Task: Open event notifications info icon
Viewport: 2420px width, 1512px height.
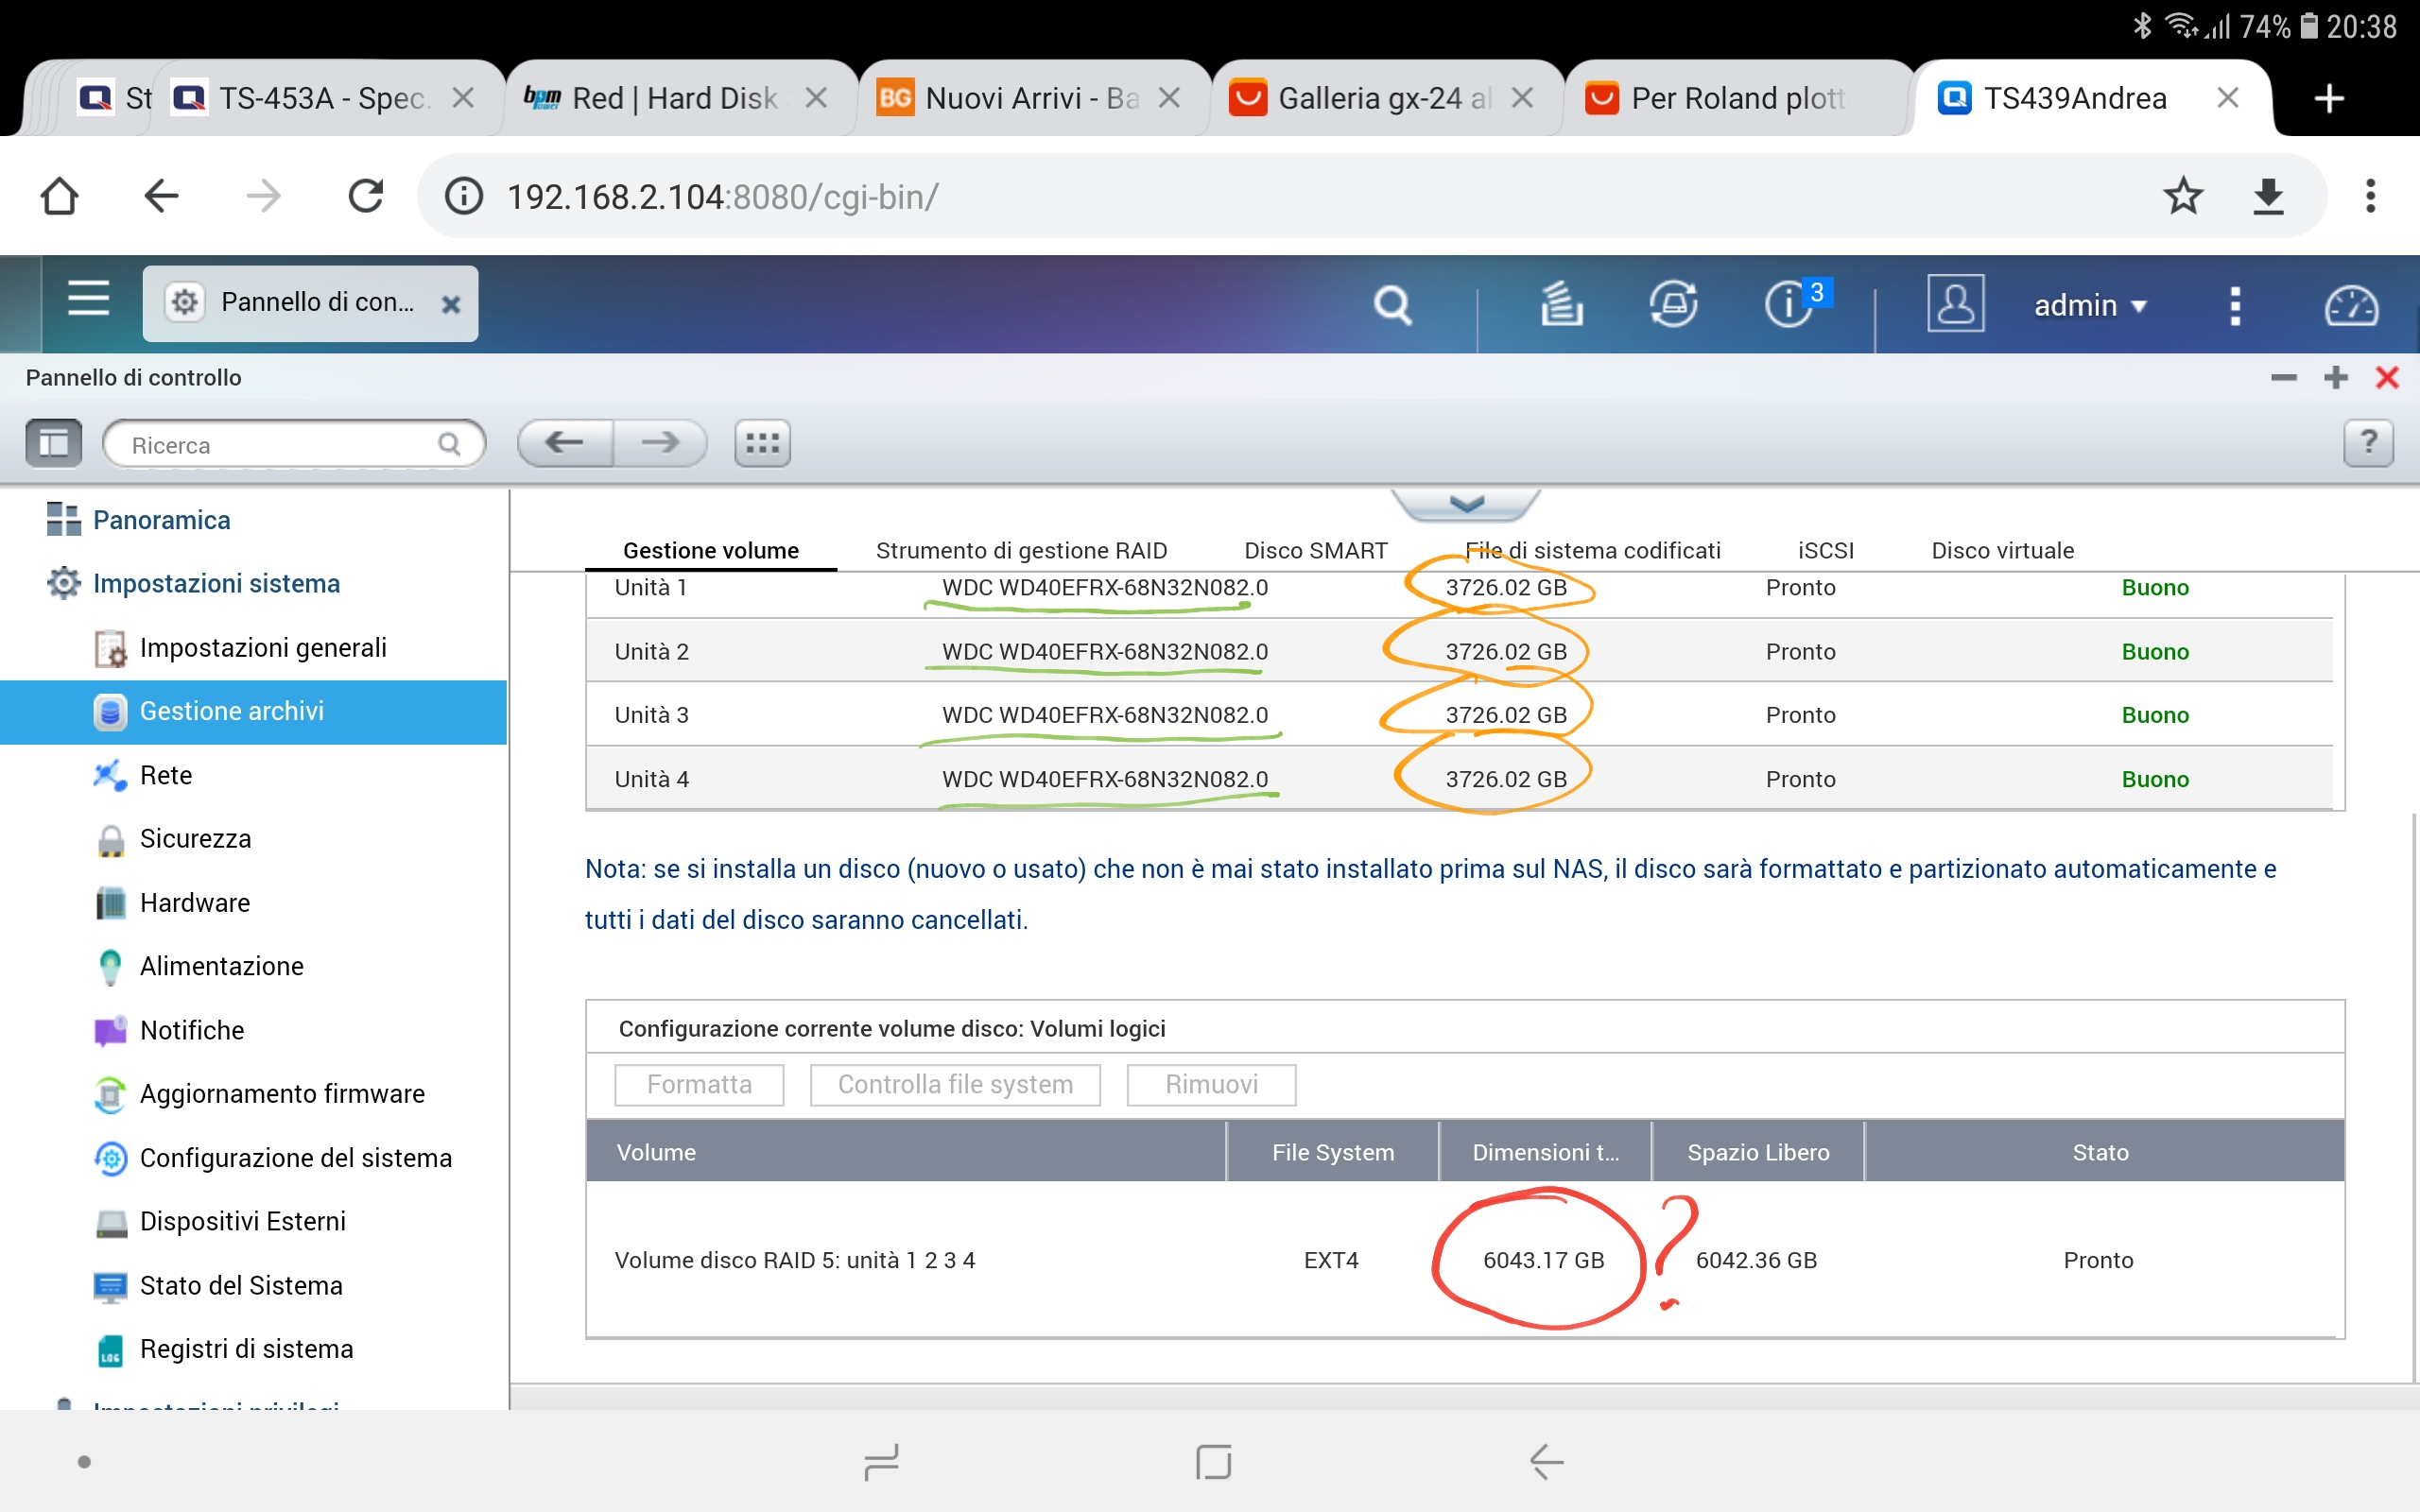Action: [1789, 304]
